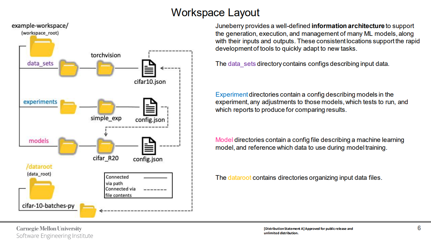The width and height of the screenshot is (431, 242).
Task: Click the Software Engineering Institute footer text
Action: (55, 236)
